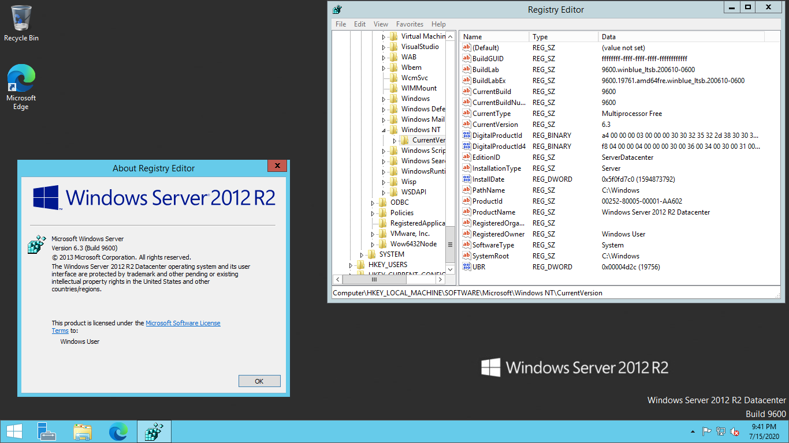Click the tree pane vertical scrollbar
789x443 pixels.
coord(451,152)
